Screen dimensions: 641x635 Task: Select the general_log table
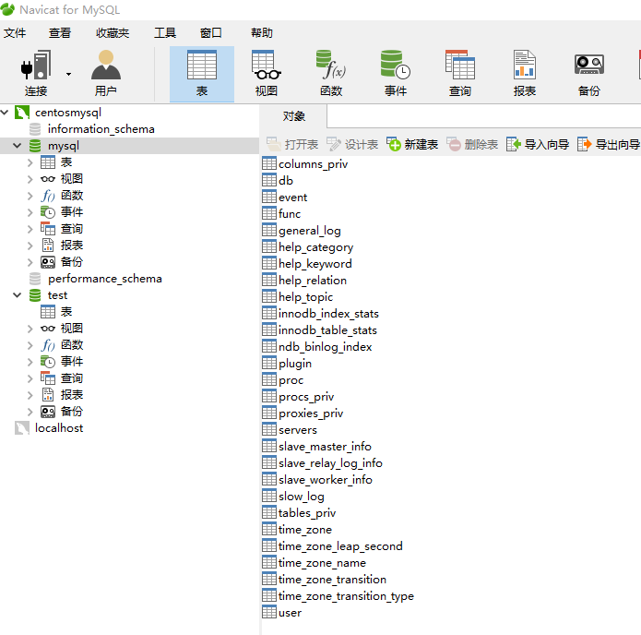tap(310, 231)
